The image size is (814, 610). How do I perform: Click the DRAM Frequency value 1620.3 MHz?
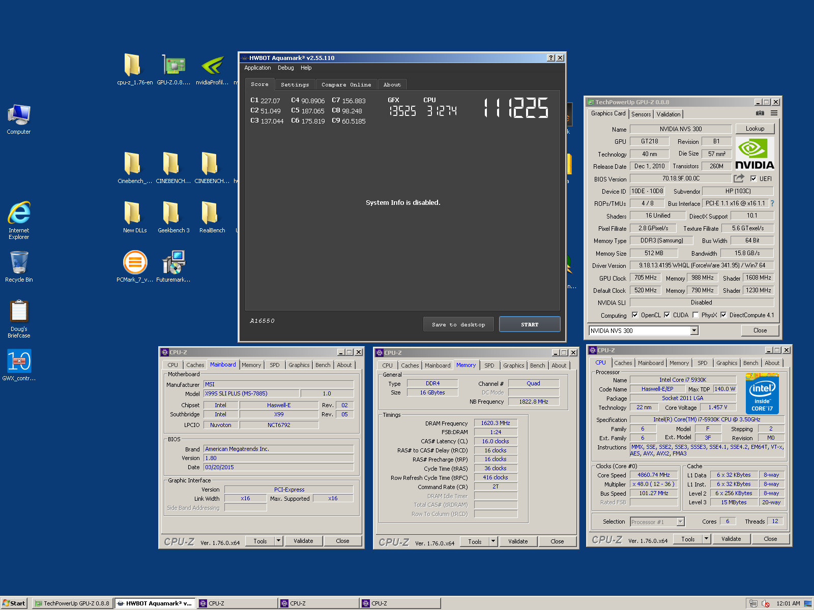click(496, 423)
